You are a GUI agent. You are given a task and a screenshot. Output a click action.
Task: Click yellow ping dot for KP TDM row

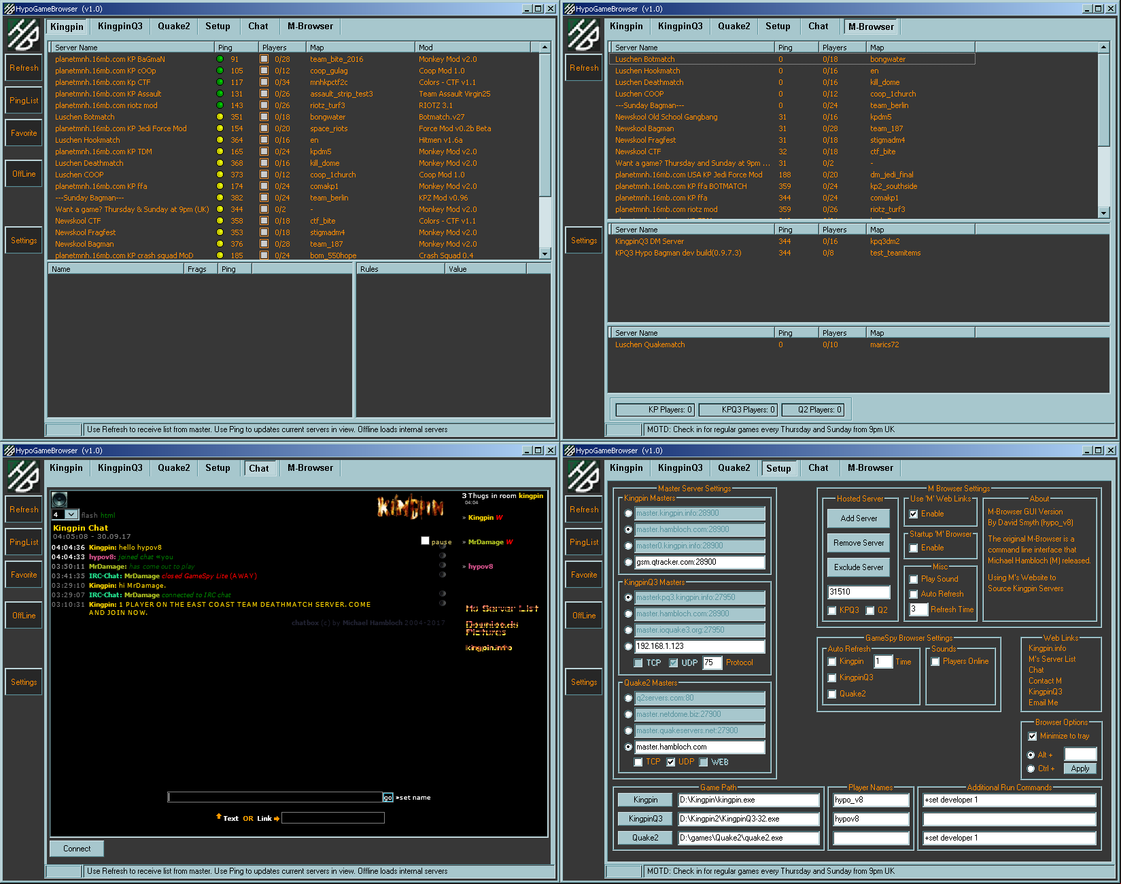220,152
